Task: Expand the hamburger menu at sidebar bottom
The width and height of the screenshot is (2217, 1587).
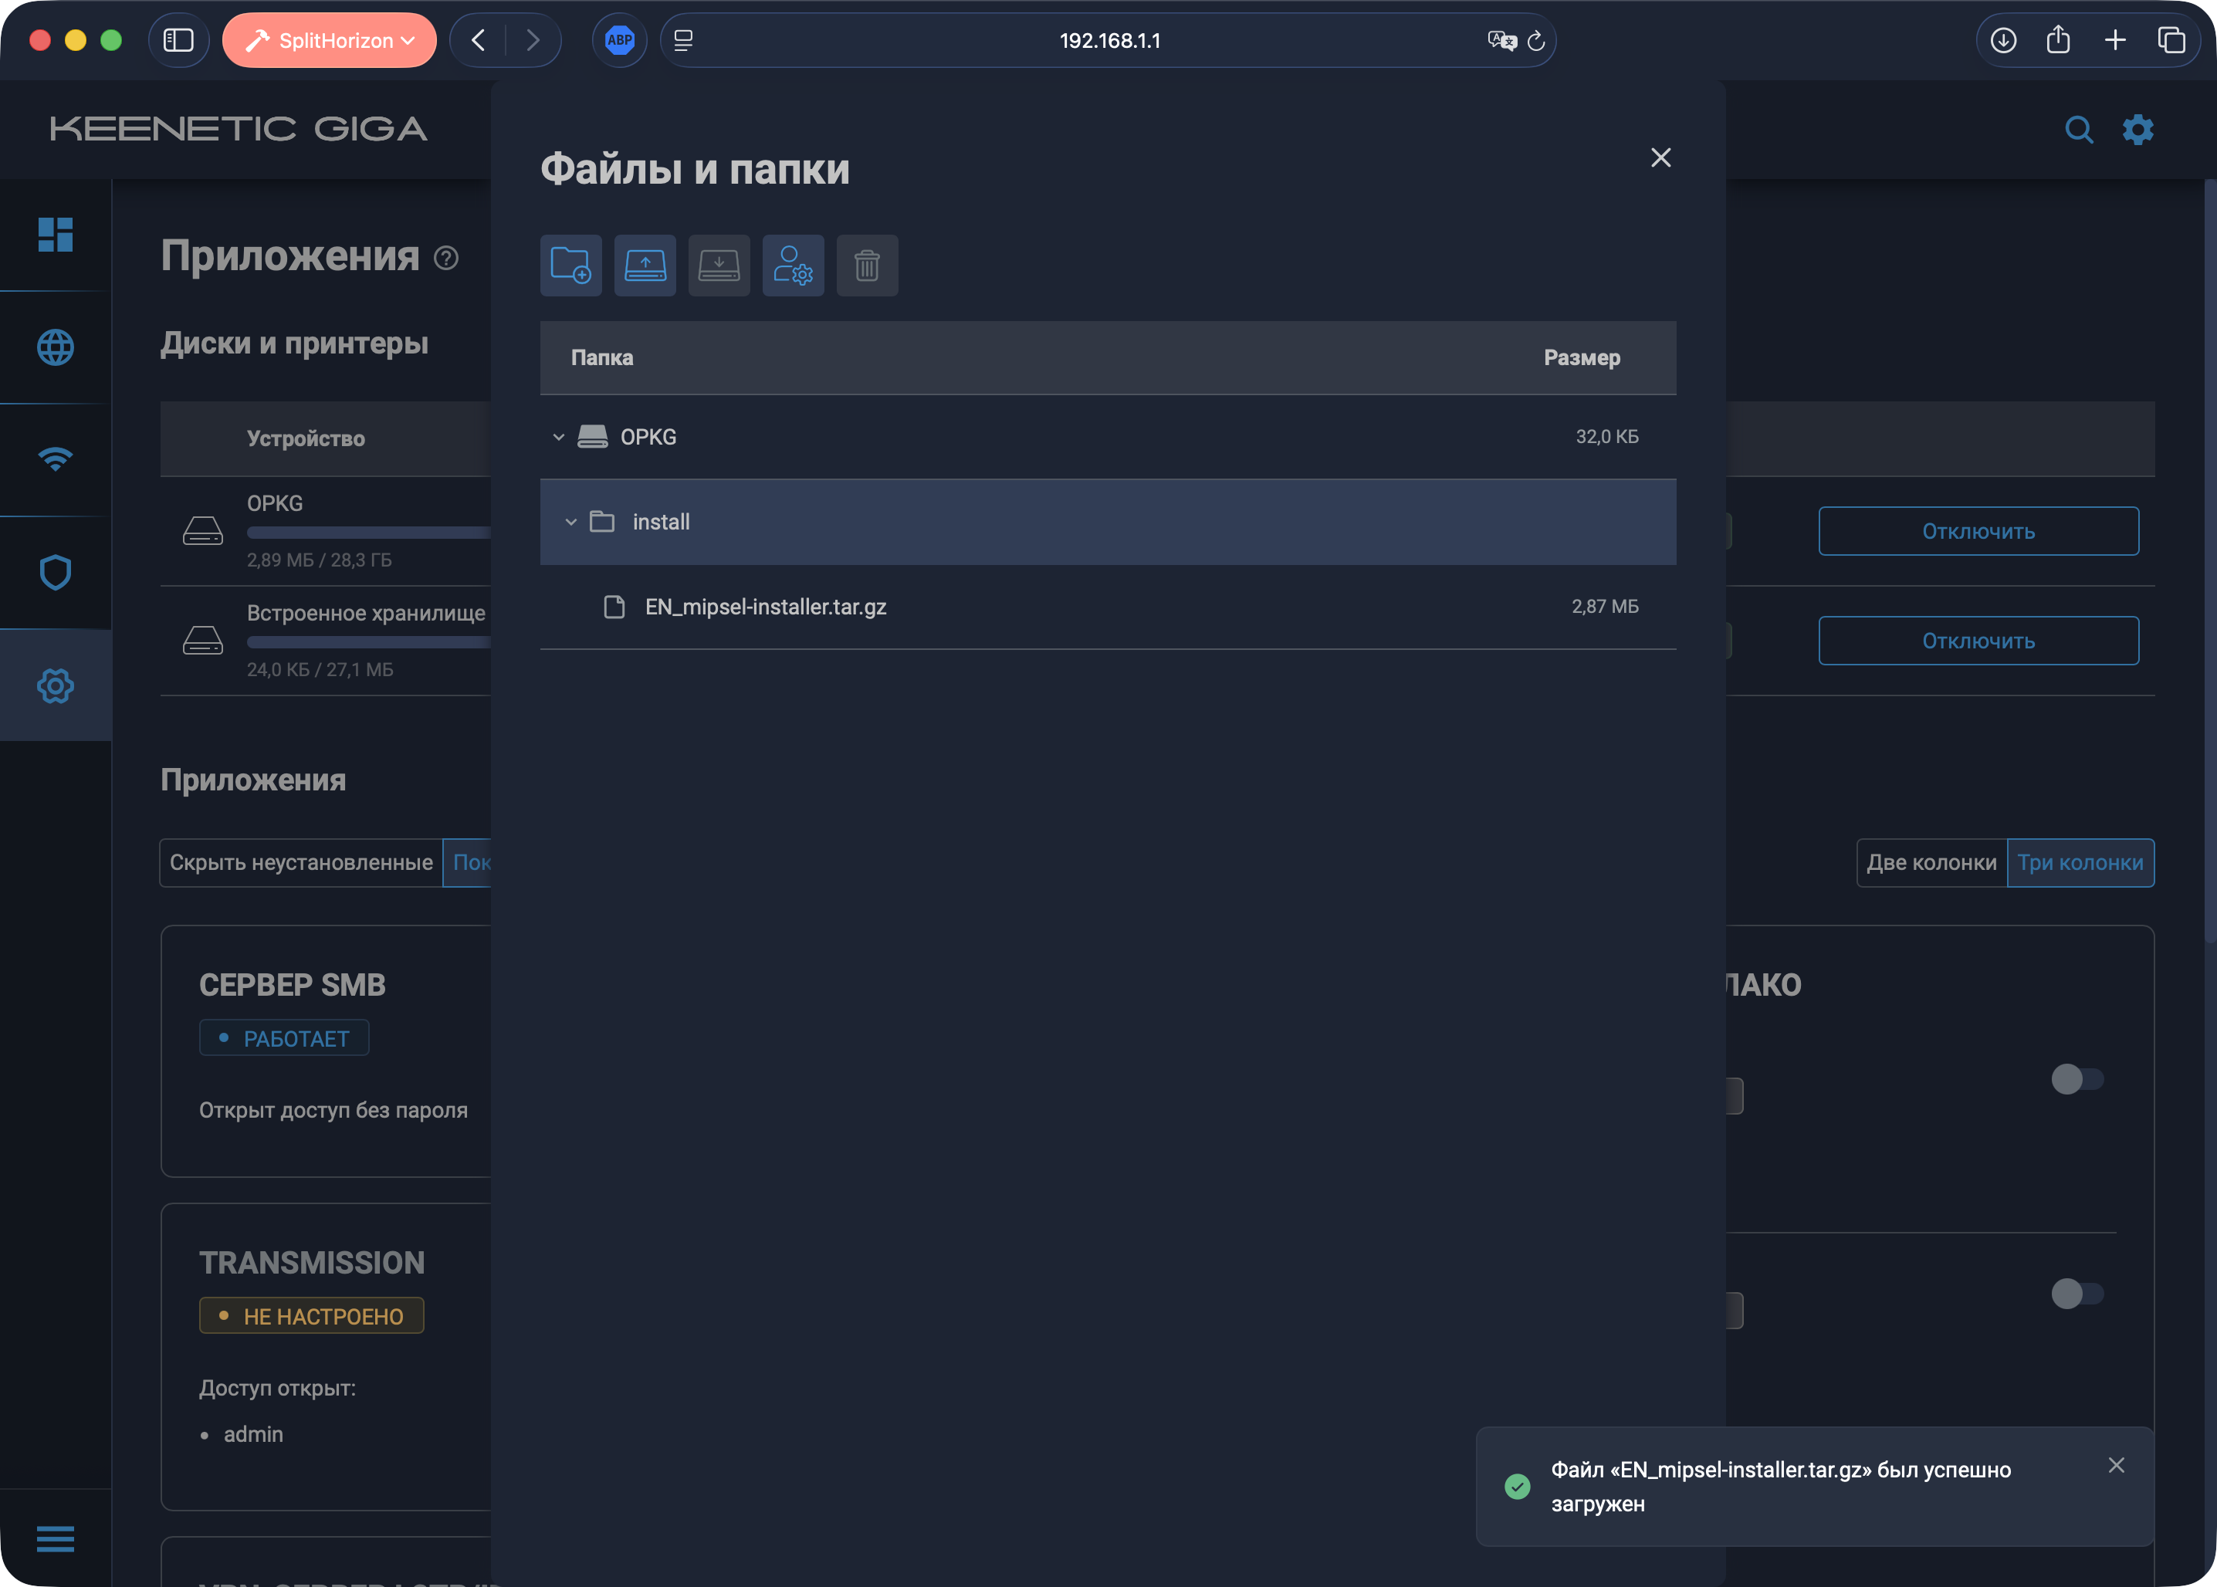Action: [x=56, y=1539]
